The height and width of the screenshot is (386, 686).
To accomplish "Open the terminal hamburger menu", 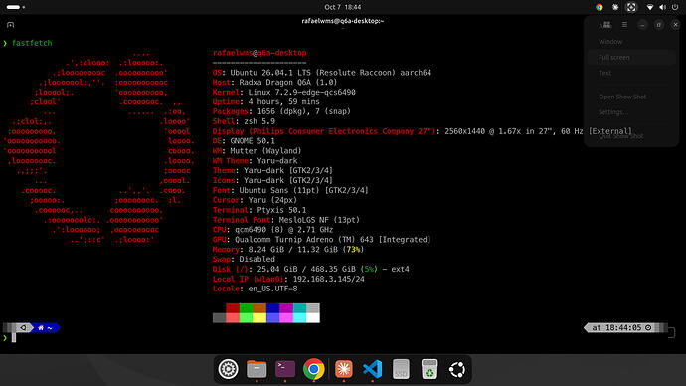I will coord(624,25).
